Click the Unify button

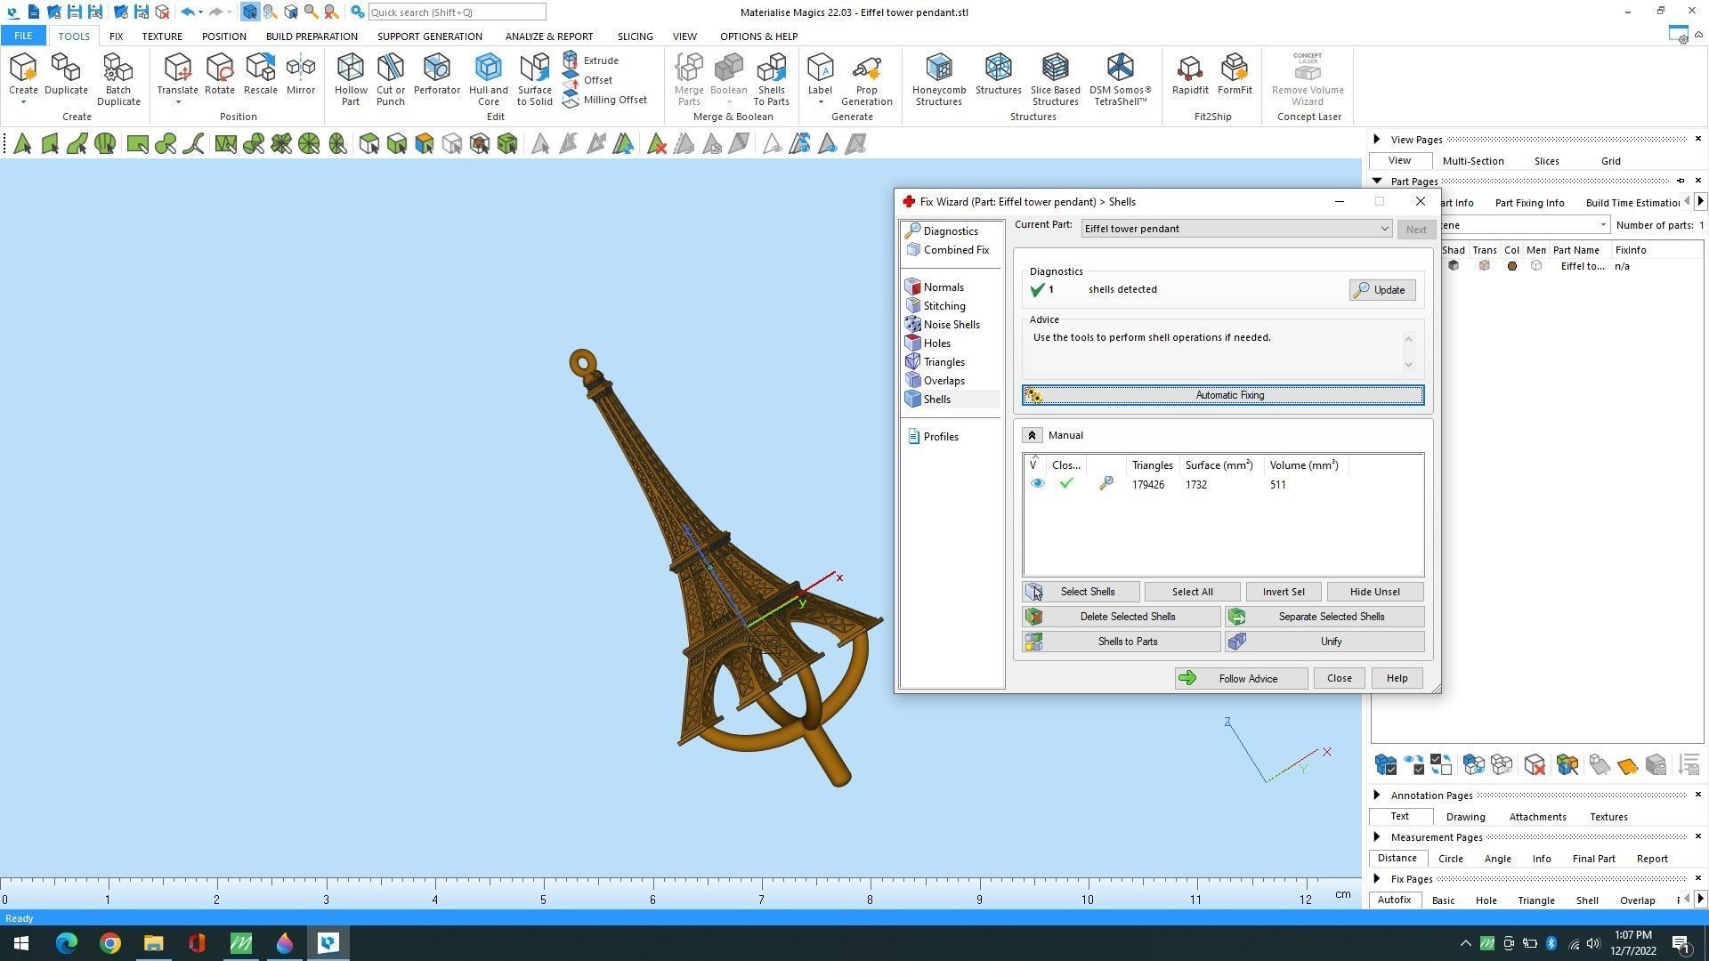click(x=1324, y=642)
